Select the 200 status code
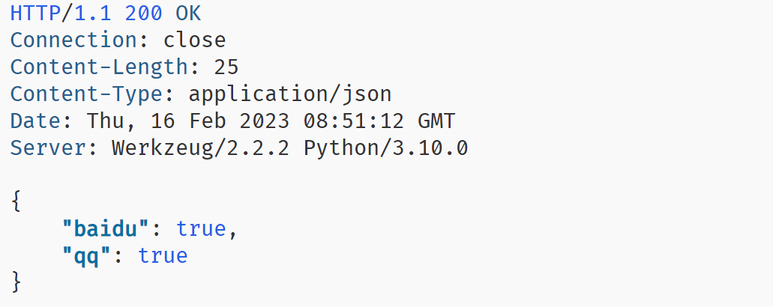 coord(143,13)
